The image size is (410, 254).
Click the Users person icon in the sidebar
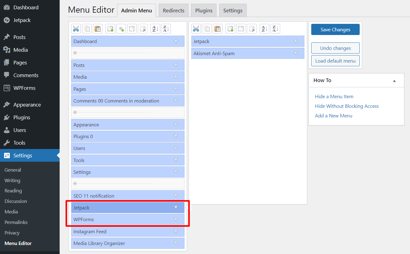click(x=7, y=130)
